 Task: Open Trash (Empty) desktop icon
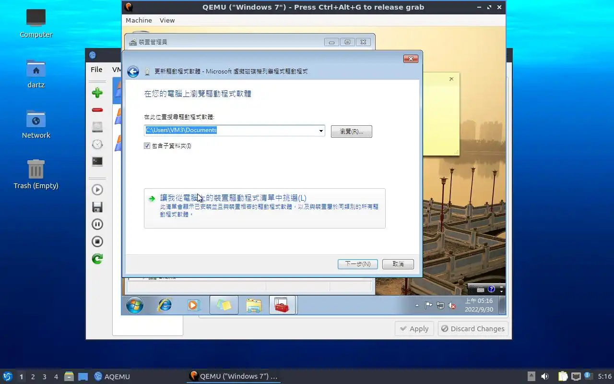36,174
